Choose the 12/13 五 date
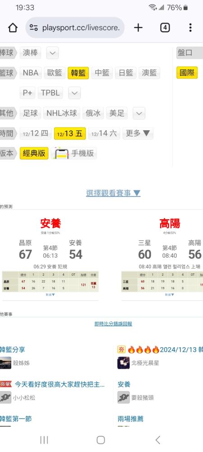The image size is (203, 452). click(70, 133)
